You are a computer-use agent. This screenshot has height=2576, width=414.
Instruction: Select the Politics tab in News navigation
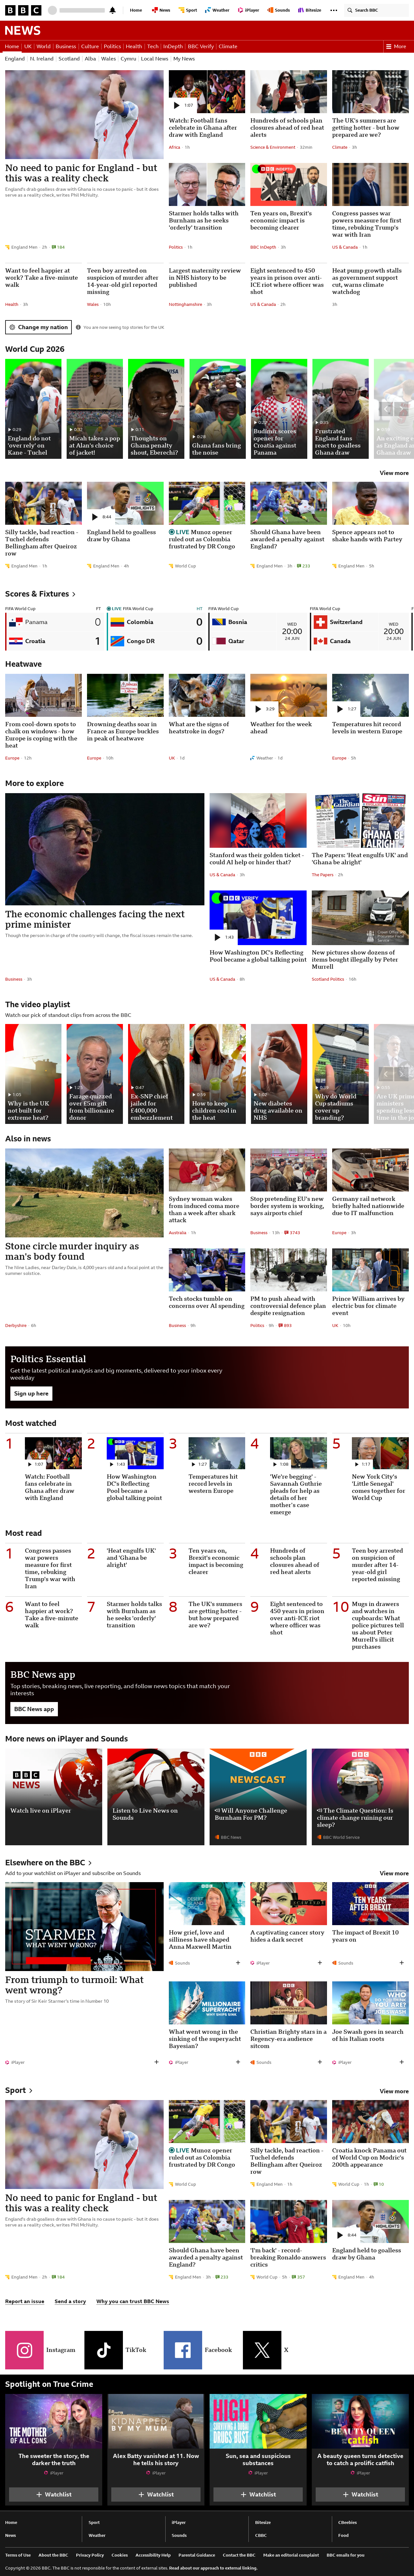pyautogui.click(x=112, y=46)
